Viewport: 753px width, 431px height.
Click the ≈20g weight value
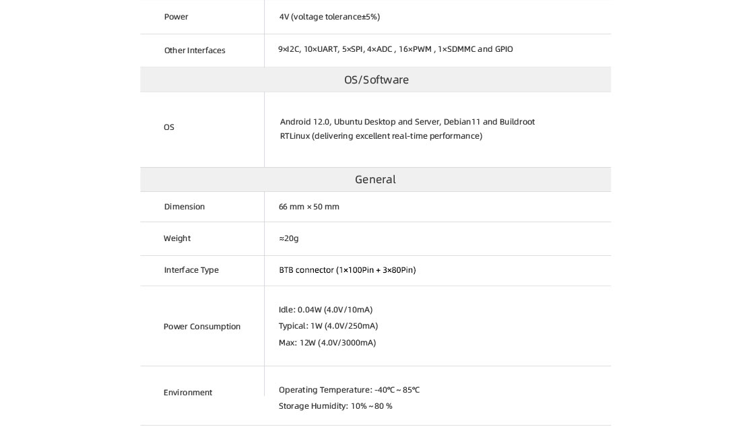pyautogui.click(x=288, y=238)
